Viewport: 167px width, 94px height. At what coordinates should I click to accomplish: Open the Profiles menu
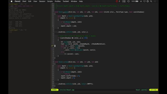pyautogui.click(x=58, y=1)
